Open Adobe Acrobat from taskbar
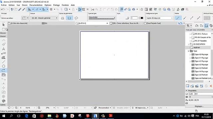The height and width of the screenshot is (119, 213). pyautogui.click(x=110, y=116)
